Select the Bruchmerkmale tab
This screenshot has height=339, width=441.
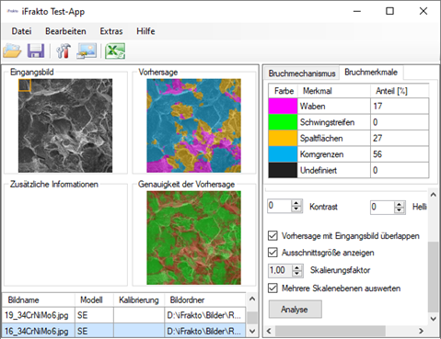(371, 73)
